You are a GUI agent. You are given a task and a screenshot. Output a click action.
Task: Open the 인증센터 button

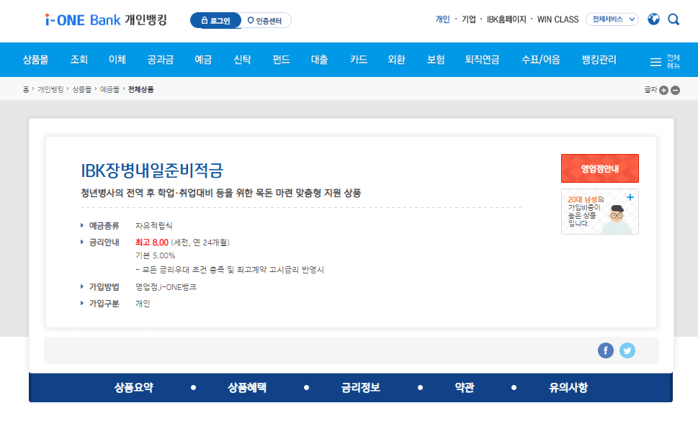265,20
